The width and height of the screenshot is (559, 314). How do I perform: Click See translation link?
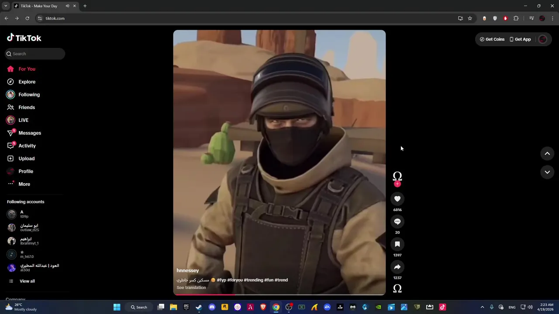tap(191, 287)
